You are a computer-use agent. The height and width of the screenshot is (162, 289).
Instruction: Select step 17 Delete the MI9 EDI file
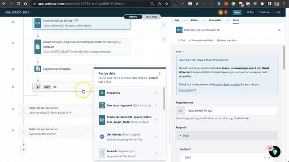(x=56, y=131)
